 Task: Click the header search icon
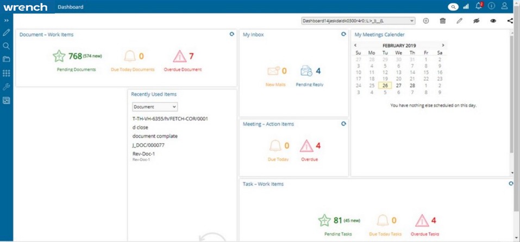click(453, 6)
